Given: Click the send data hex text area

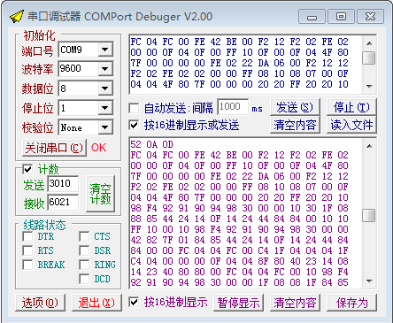Looking at the screenshot, I should point(245,65).
